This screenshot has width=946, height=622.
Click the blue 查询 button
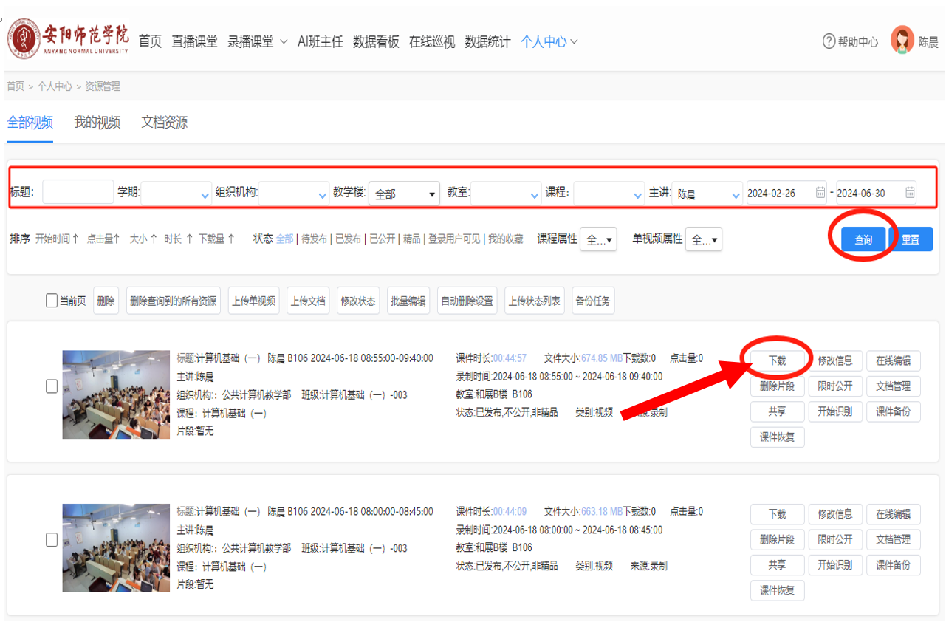pos(863,239)
